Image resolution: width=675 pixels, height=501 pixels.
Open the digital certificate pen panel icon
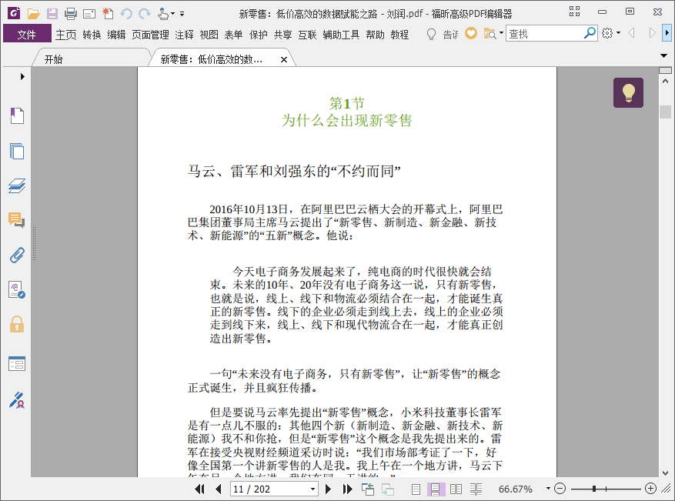17,400
